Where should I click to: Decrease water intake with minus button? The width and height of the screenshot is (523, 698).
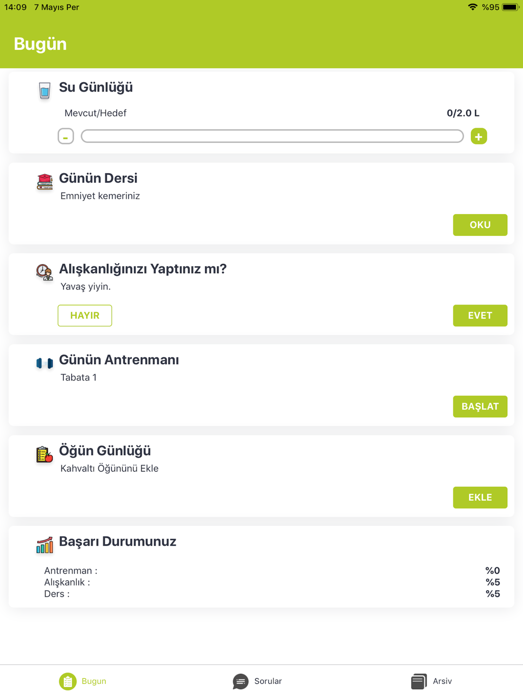pyautogui.click(x=66, y=137)
